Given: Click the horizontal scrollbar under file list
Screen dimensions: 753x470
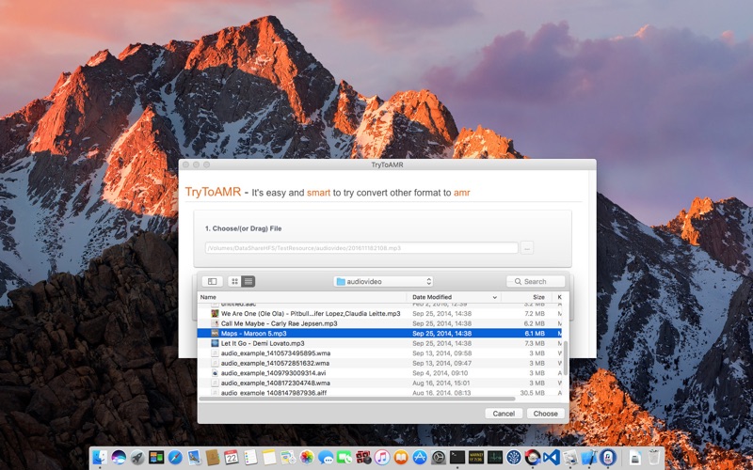Looking at the screenshot, I should [x=357, y=399].
